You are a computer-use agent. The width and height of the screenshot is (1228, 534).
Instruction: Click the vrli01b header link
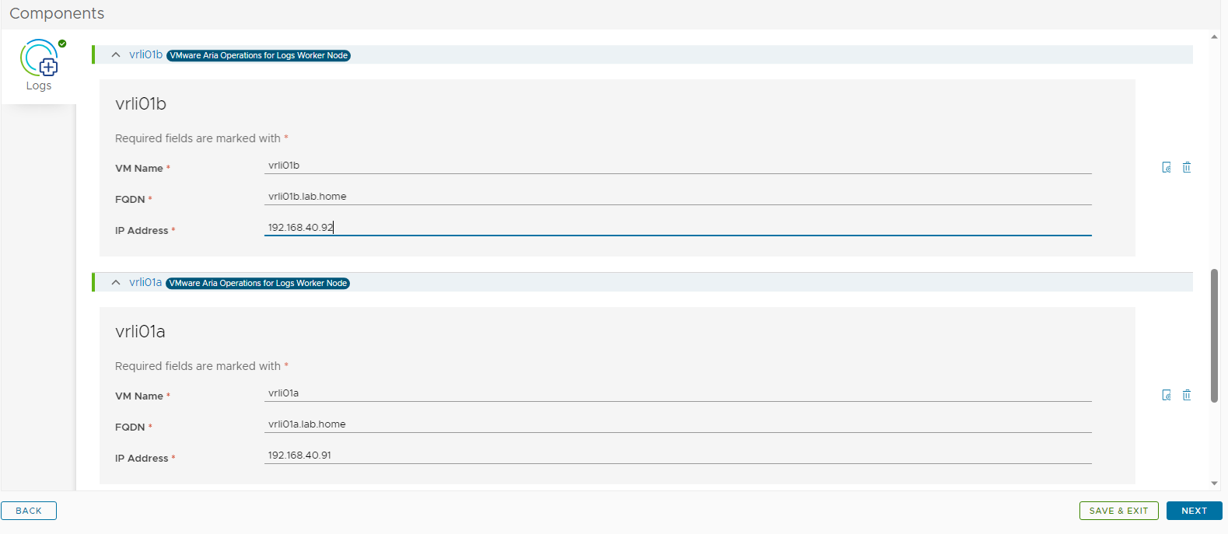pos(145,54)
